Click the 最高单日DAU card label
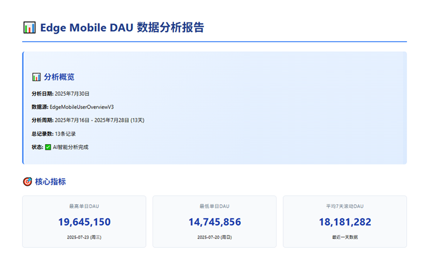This screenshot has width=427, height=267. pyautogui.click(x=84, y=206)
